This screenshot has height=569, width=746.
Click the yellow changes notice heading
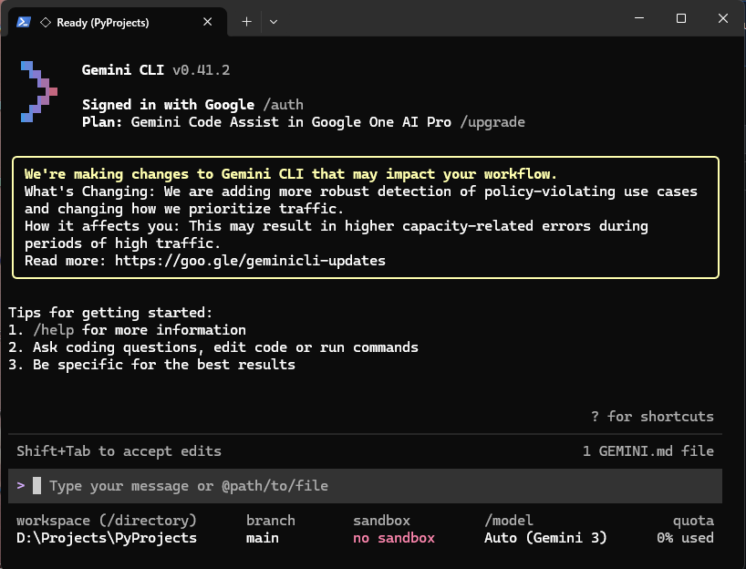point(291,174)
